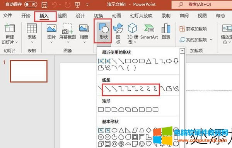Screen dimensions: 232x148
Task: Select scribble tool under 线条
Action: pos(176,89)
